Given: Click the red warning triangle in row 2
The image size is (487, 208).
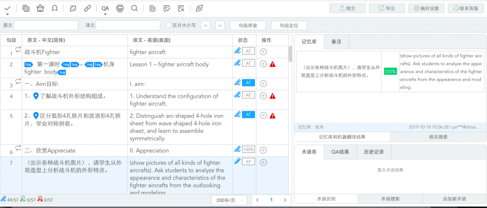Looking at the screenshot, I should [273, 64].
